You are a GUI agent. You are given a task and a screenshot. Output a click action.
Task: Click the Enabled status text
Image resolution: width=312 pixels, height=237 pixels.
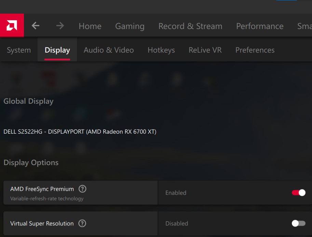coord(176,193)
